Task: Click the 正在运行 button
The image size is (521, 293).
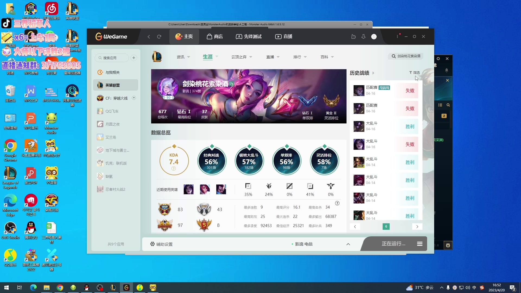Action: coord(393,244)
